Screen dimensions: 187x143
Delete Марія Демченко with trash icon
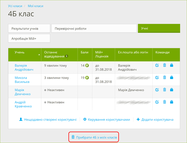(165, 90)
